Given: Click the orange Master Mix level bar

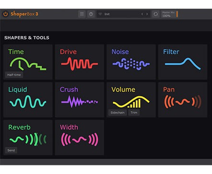Looking at the screenshot, I should [x=177, y=14].
